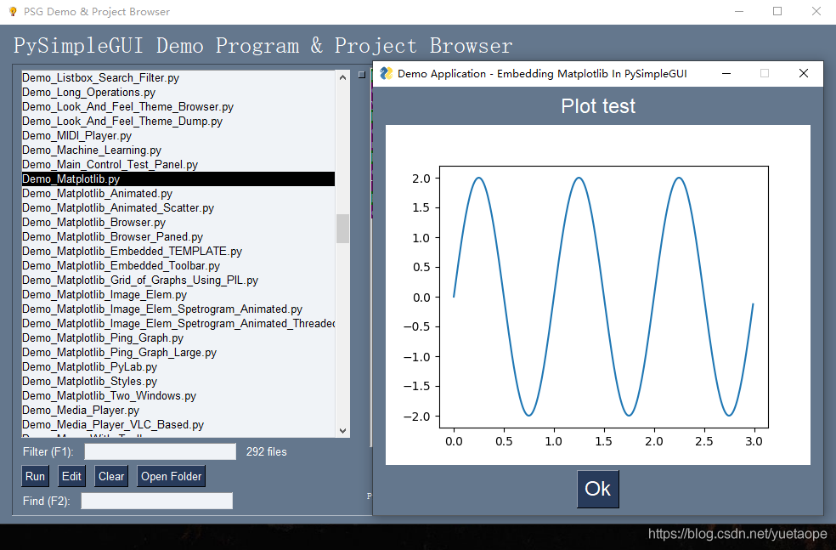Select Demo_Matplotlib_Ping_Graph.py
Viewport: 836px width, 550px height.
[178, 337]
